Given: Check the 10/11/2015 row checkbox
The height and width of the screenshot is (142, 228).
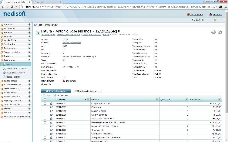Looking at the screenshot, I should 45,111.
